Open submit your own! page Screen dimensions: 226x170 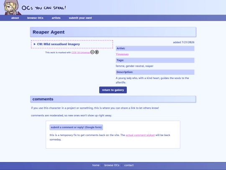click(x=80, y=18)
